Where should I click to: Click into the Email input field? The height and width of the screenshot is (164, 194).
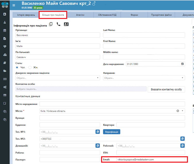[x=150, y=160]
